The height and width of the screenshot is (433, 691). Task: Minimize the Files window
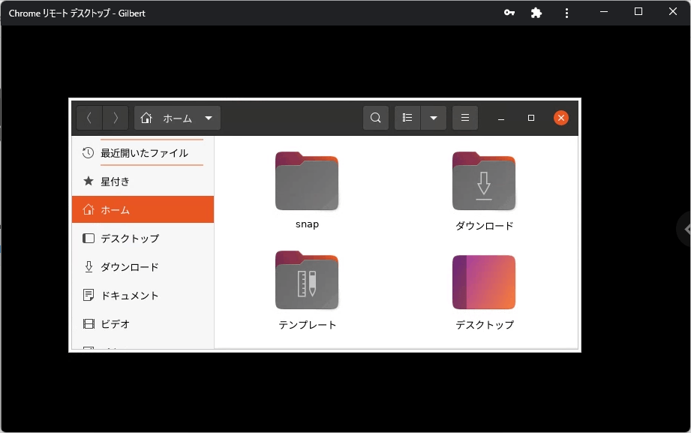tap(501, 118)
